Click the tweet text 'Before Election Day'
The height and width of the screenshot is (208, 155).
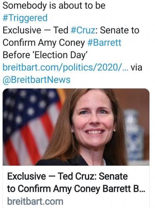coord(45,55)
